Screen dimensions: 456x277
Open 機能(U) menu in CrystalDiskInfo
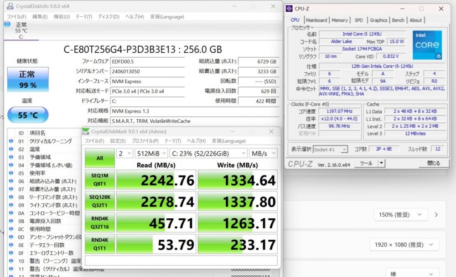(62, 17)
